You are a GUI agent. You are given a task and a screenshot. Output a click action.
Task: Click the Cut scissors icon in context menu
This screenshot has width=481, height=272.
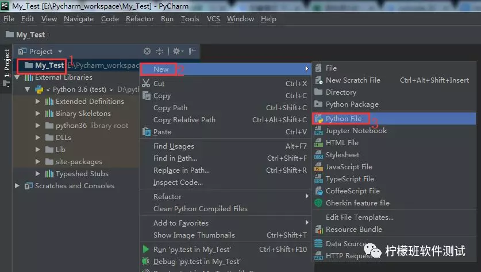146,84
